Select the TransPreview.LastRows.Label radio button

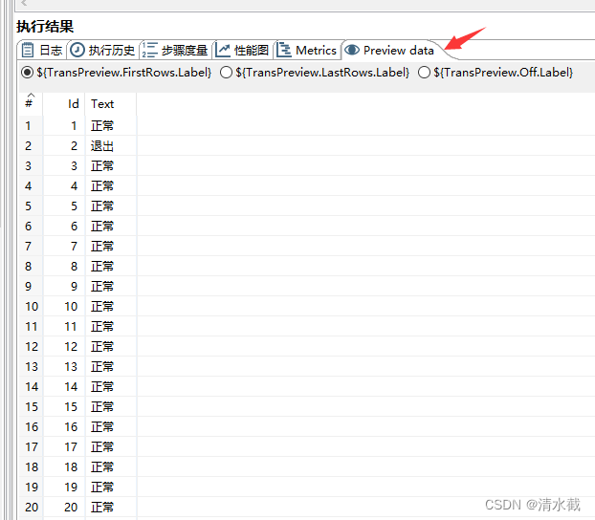pos(226,72)
